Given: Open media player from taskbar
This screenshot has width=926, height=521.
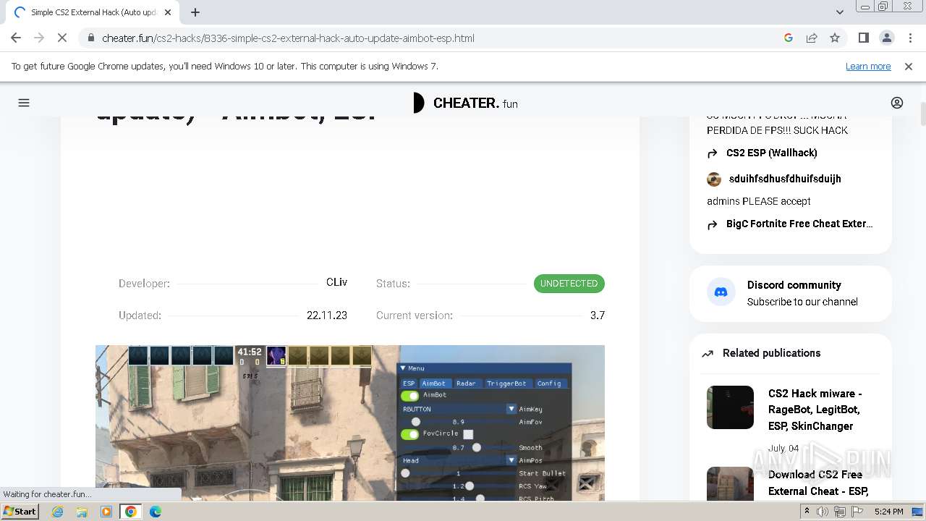Looking at the screenshot, I should [106, 512].
